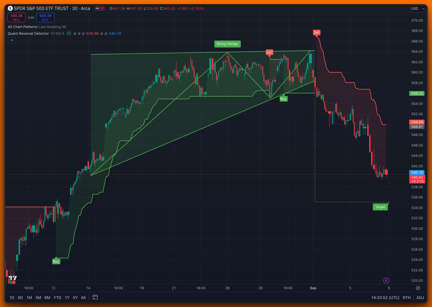Toggle the market status pill indicator
This screenshot has width=432, height=307.
tap(100, 8)
